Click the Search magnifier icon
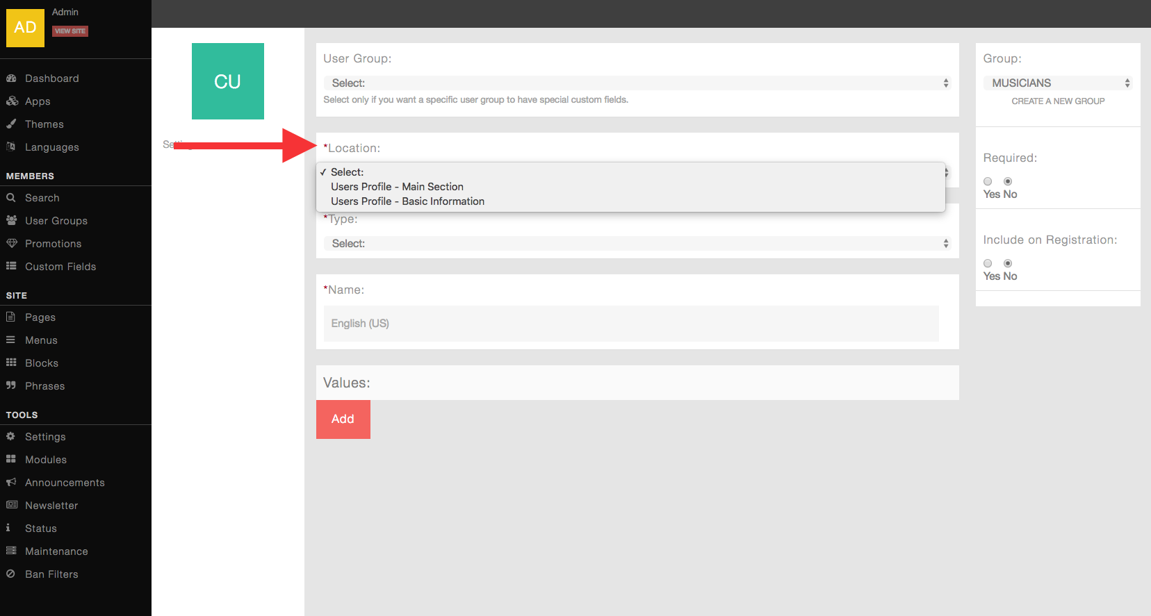This screenshot has height=616, width=1151. [11, 197]
